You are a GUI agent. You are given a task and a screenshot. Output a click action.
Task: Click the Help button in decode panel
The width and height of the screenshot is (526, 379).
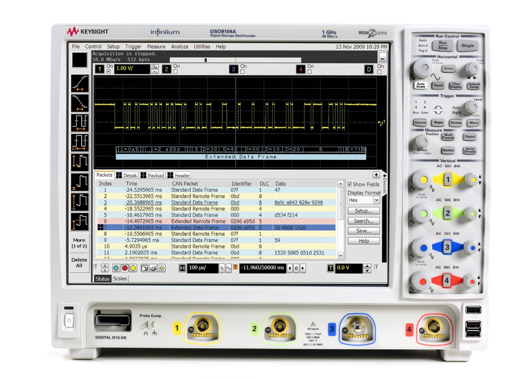[364, 241]
